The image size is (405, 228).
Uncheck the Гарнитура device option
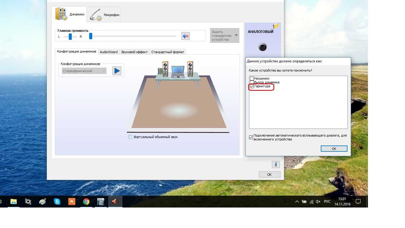coord(252,86)
